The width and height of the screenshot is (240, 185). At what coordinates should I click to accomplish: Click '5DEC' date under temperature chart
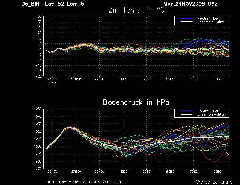click(x=170, y=79)
